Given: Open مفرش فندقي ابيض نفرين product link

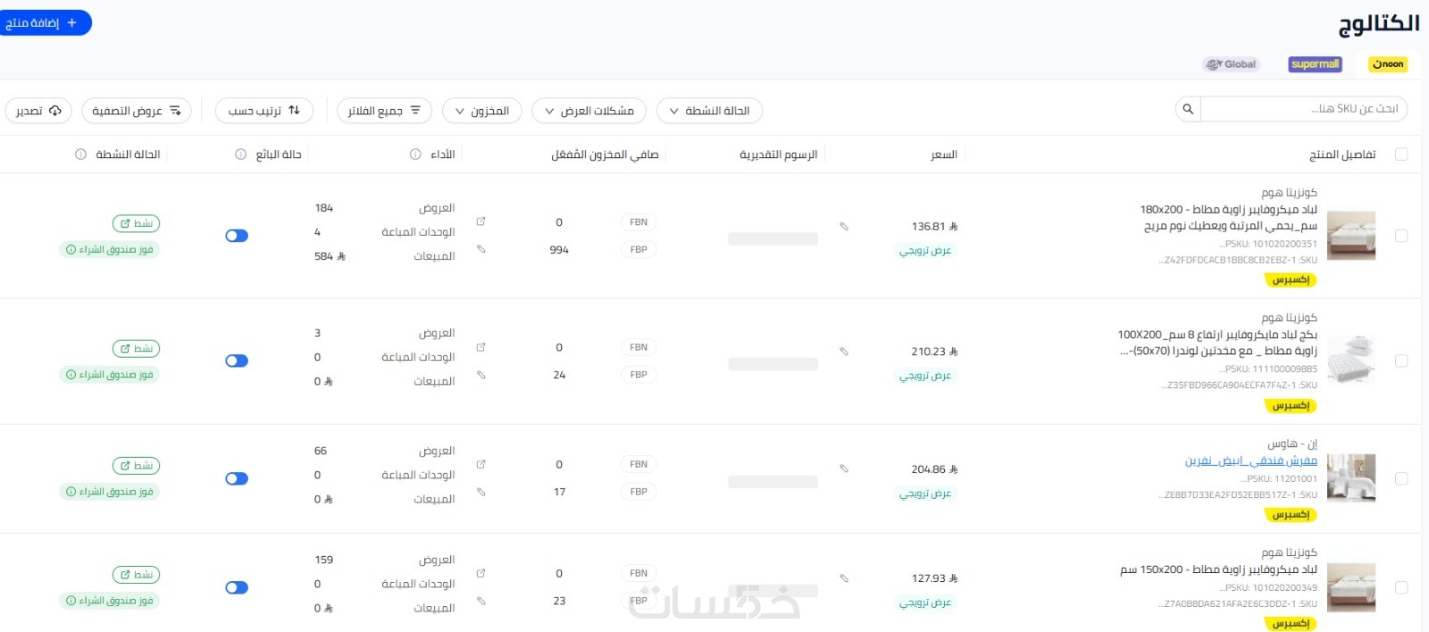Looking at the screenshot, I should [1250, 461].
